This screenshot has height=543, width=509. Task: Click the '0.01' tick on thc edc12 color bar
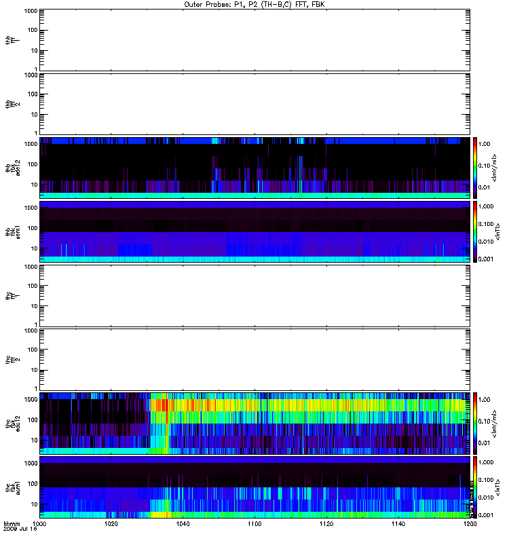[x=484, y=443]
